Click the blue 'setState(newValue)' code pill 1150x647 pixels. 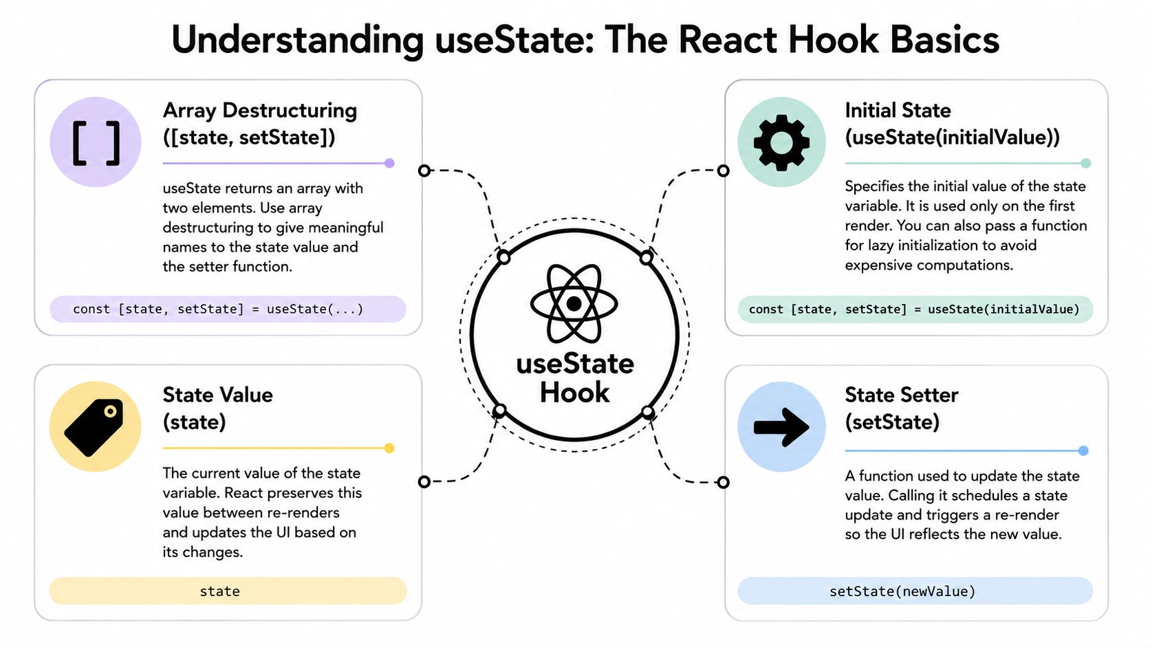point(915,591)
